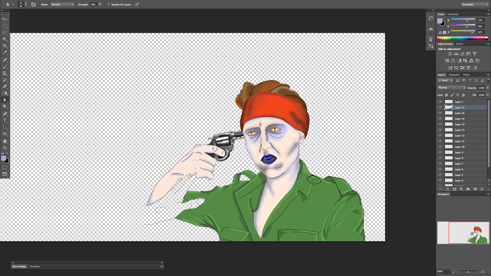Hide Layer 16 visibility eye
Viewport: 491px width, 276px height.
point(440,113)
